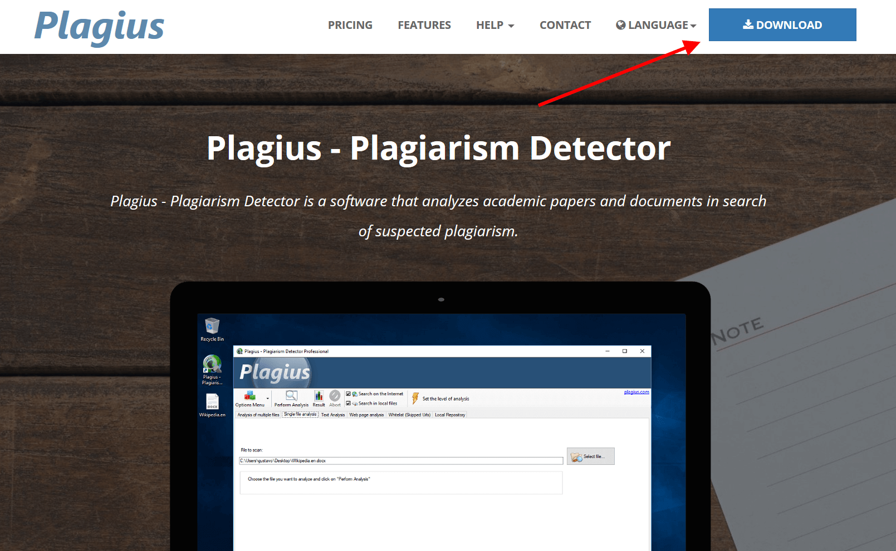Viewport: 896px width, 551px height.
Task: Click the lightning bolt level of analysis icon
Action: [415, 398]
